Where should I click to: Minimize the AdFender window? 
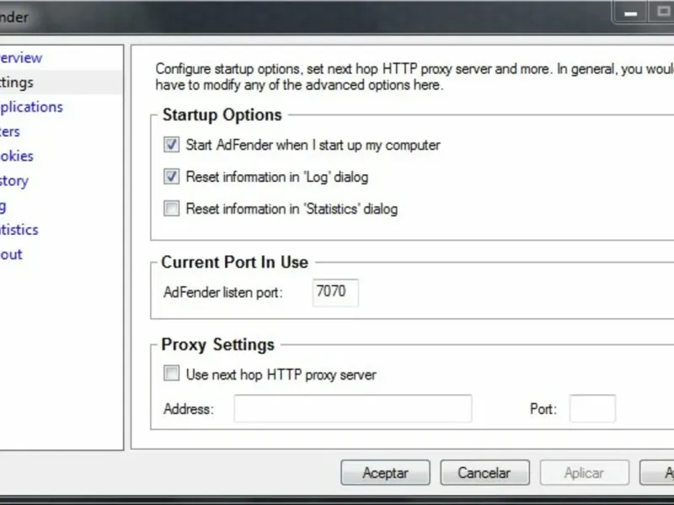(x=630, y=13)
